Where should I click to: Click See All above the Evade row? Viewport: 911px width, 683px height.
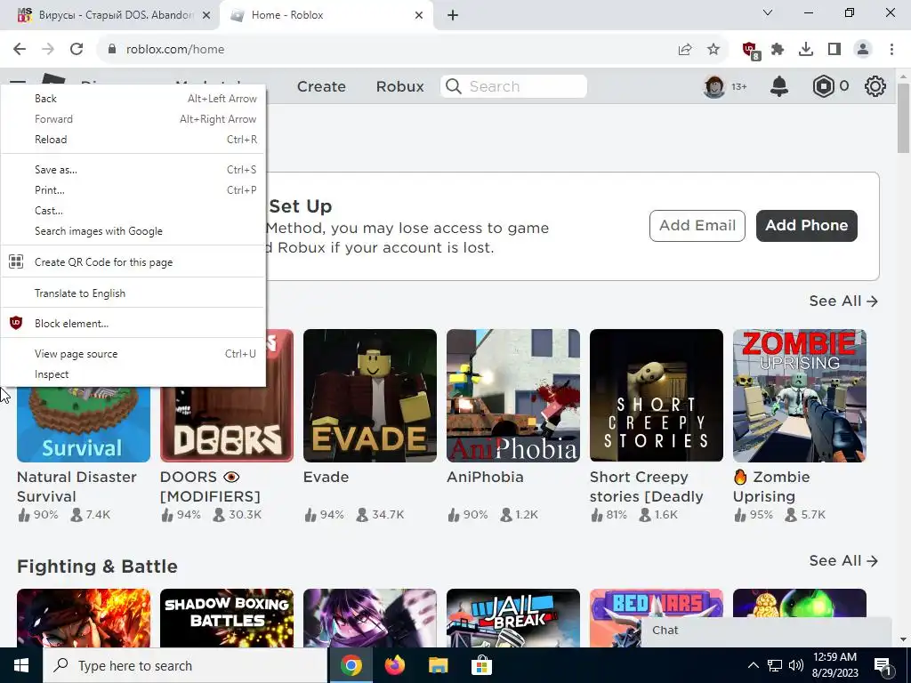pyautogui.click(x=843, y=301)
